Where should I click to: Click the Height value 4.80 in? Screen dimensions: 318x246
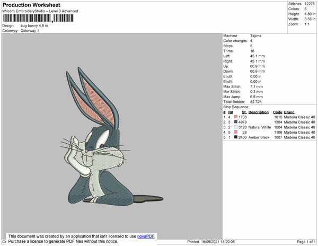[x=310, y=14]
